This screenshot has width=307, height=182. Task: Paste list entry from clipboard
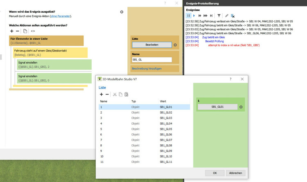[x=126, y=94]
